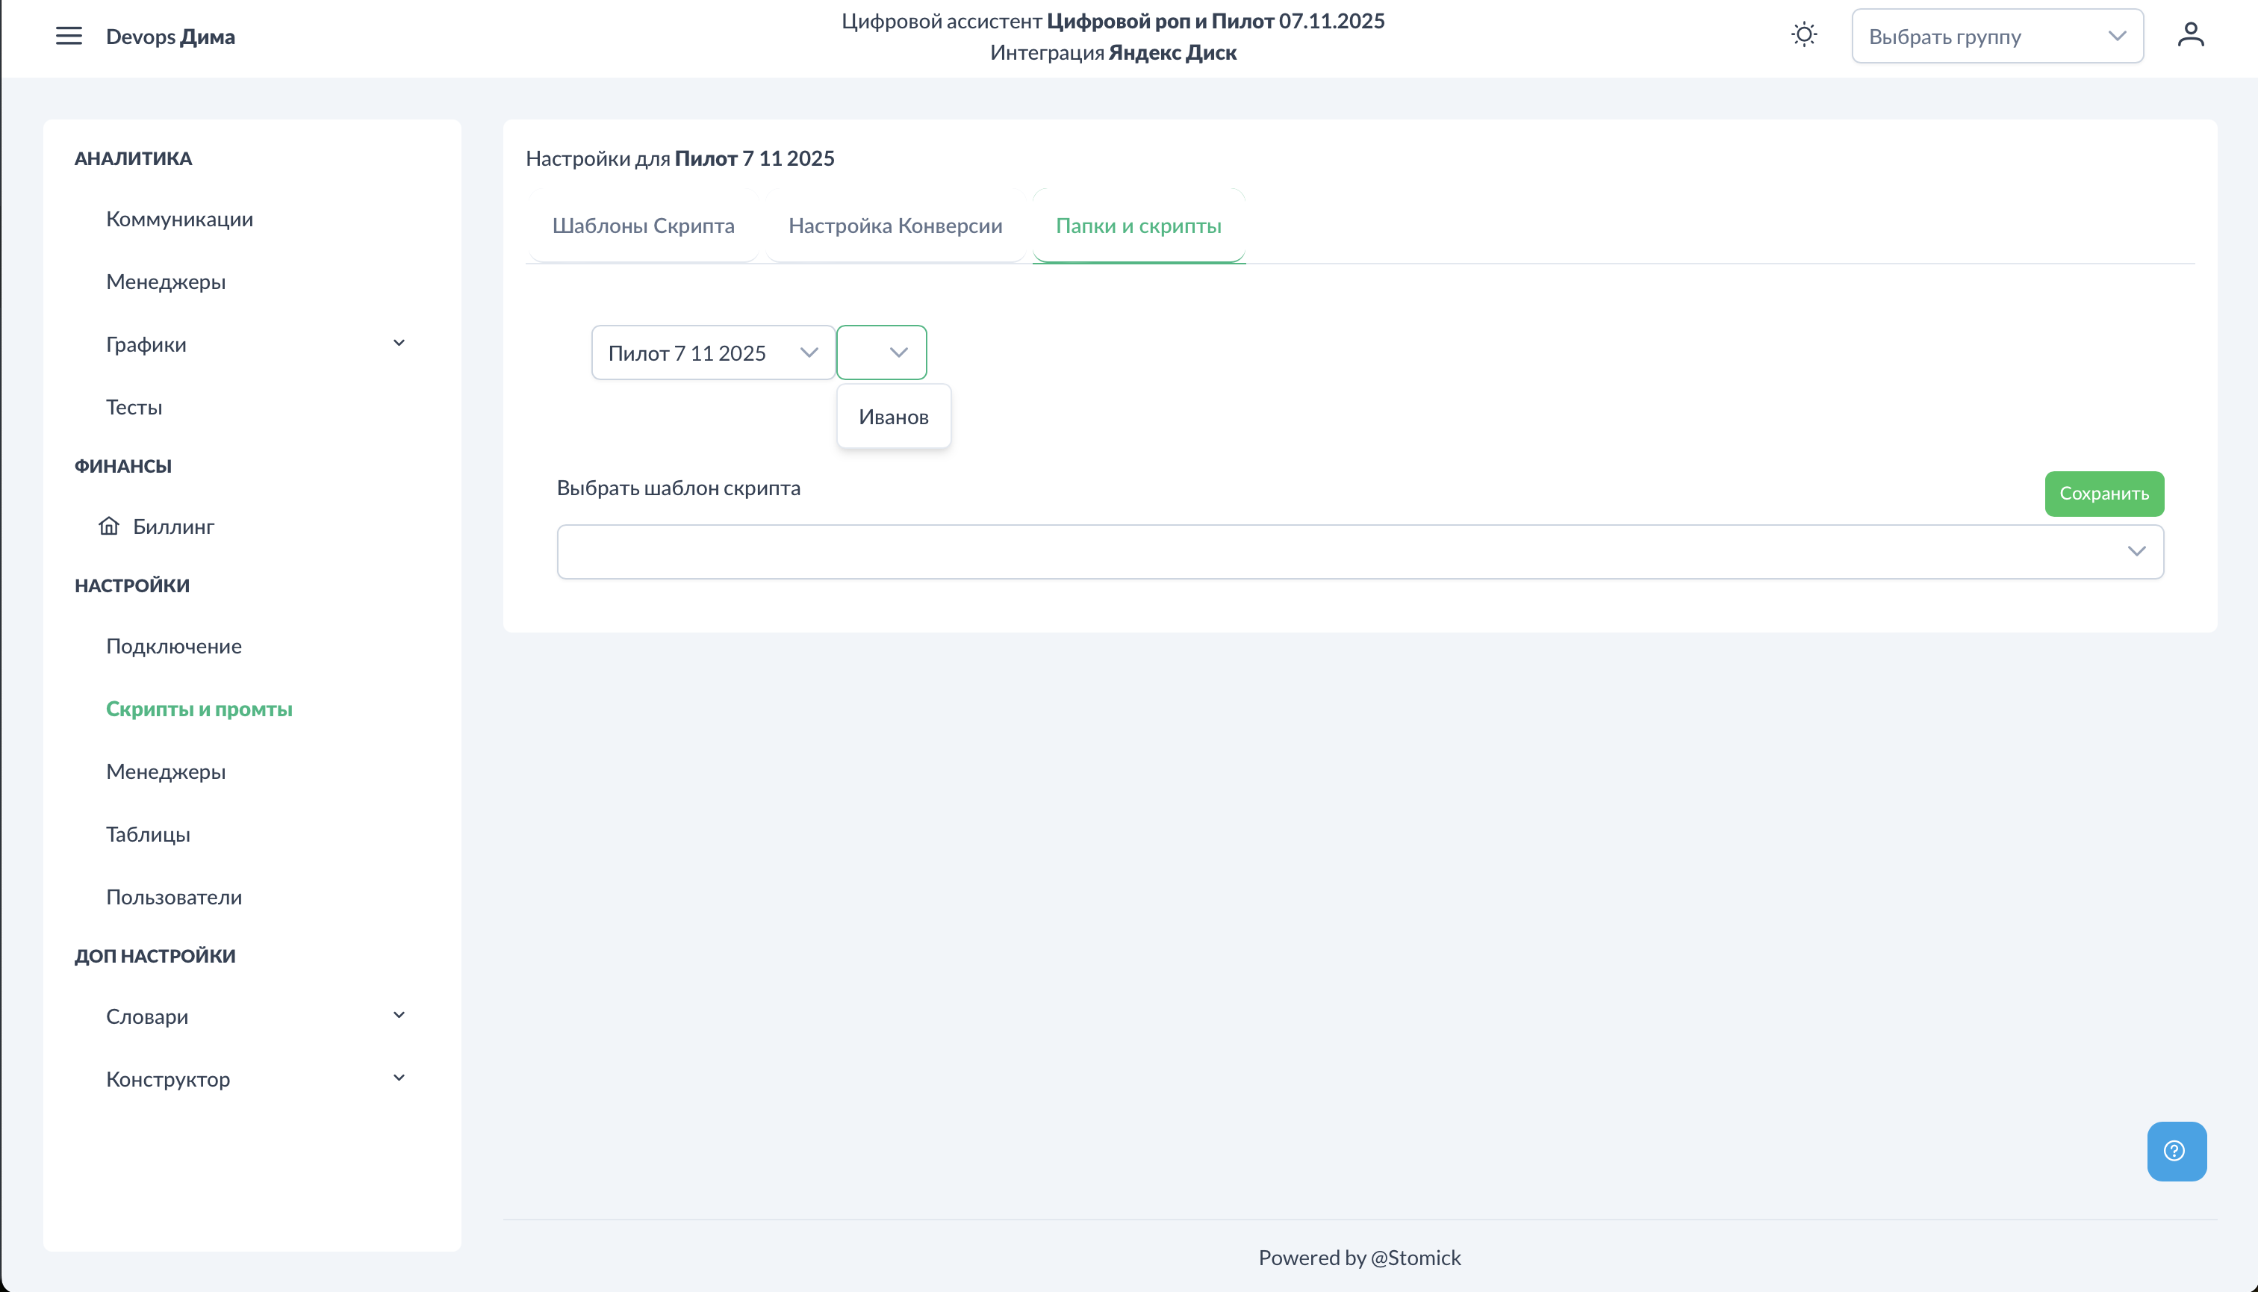
Task: Open Подключение settings page
Action: [x=174, y=646]
